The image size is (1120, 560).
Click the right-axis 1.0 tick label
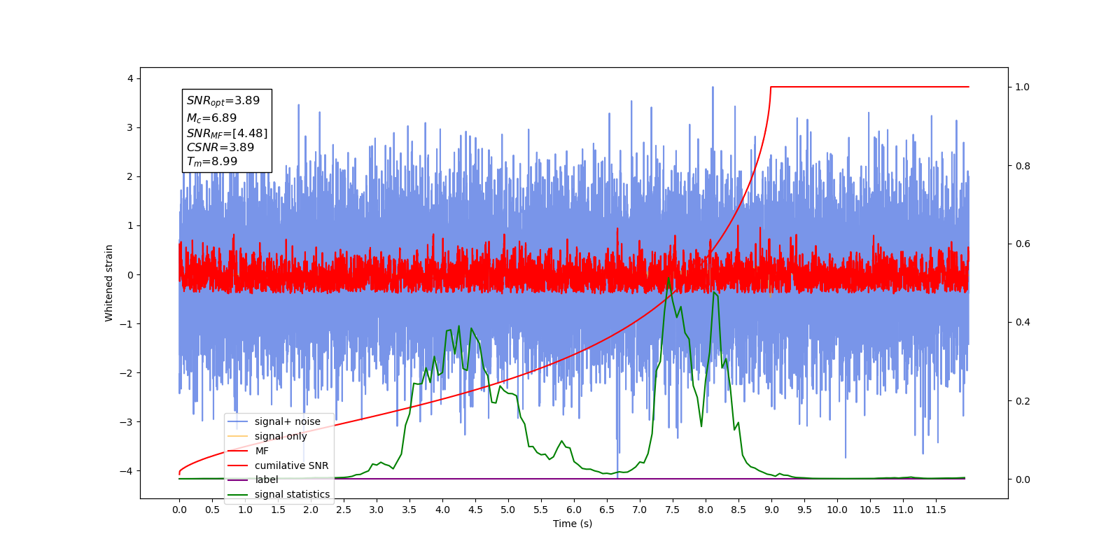1023,87
